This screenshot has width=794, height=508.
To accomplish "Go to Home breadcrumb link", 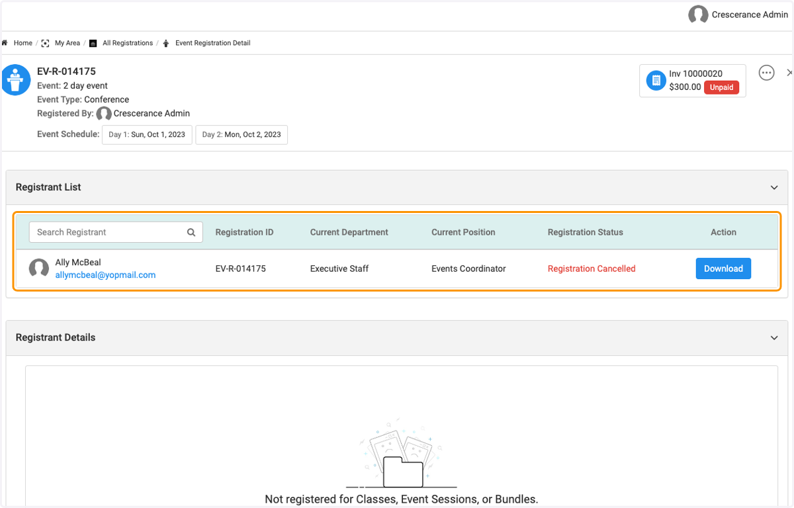I will (23, 43).
